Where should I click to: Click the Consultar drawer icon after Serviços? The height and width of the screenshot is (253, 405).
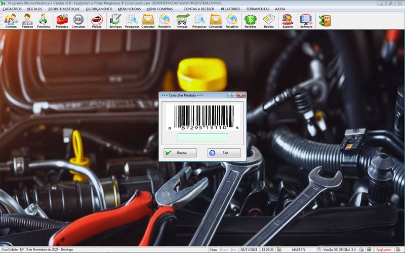click(148, 21)
